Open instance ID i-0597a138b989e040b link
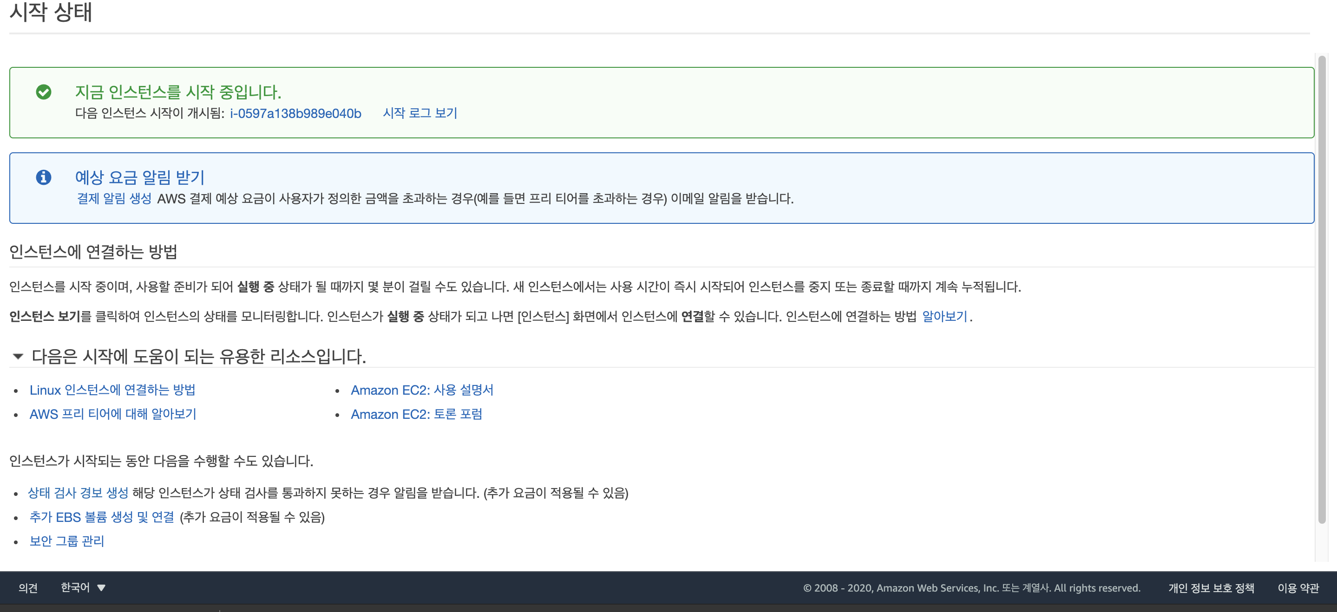The width and height of the screenshot is (1337, 612). point(295,114)
